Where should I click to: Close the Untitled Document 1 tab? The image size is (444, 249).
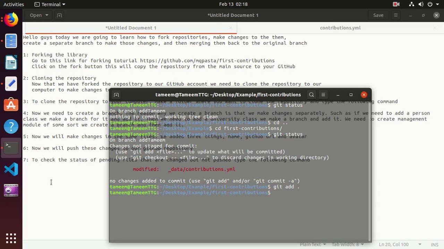click(230, 28)
